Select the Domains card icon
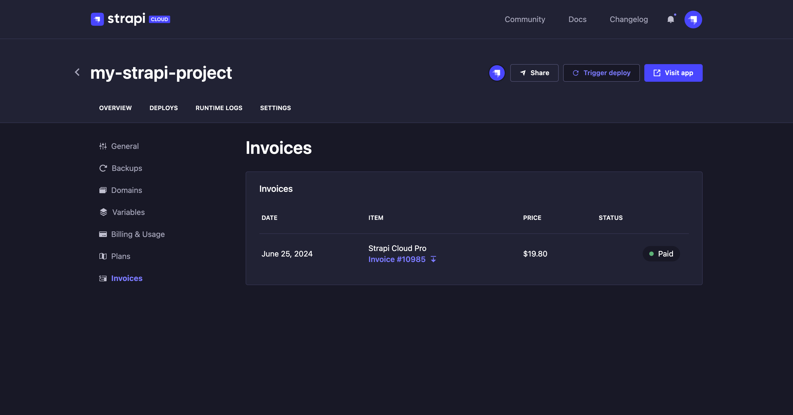793x415 pixels. [103, 190]
